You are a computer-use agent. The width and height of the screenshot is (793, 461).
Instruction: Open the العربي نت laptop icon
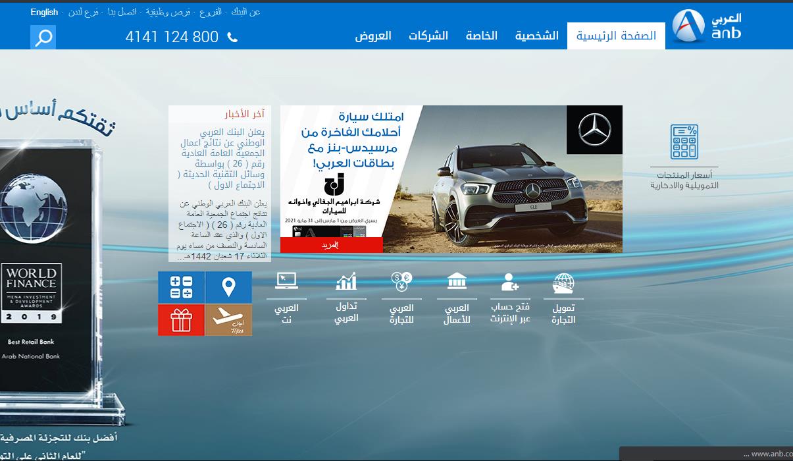click(286, 281)
